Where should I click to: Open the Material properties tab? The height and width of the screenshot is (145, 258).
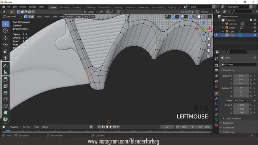click(x=216, y=125)
